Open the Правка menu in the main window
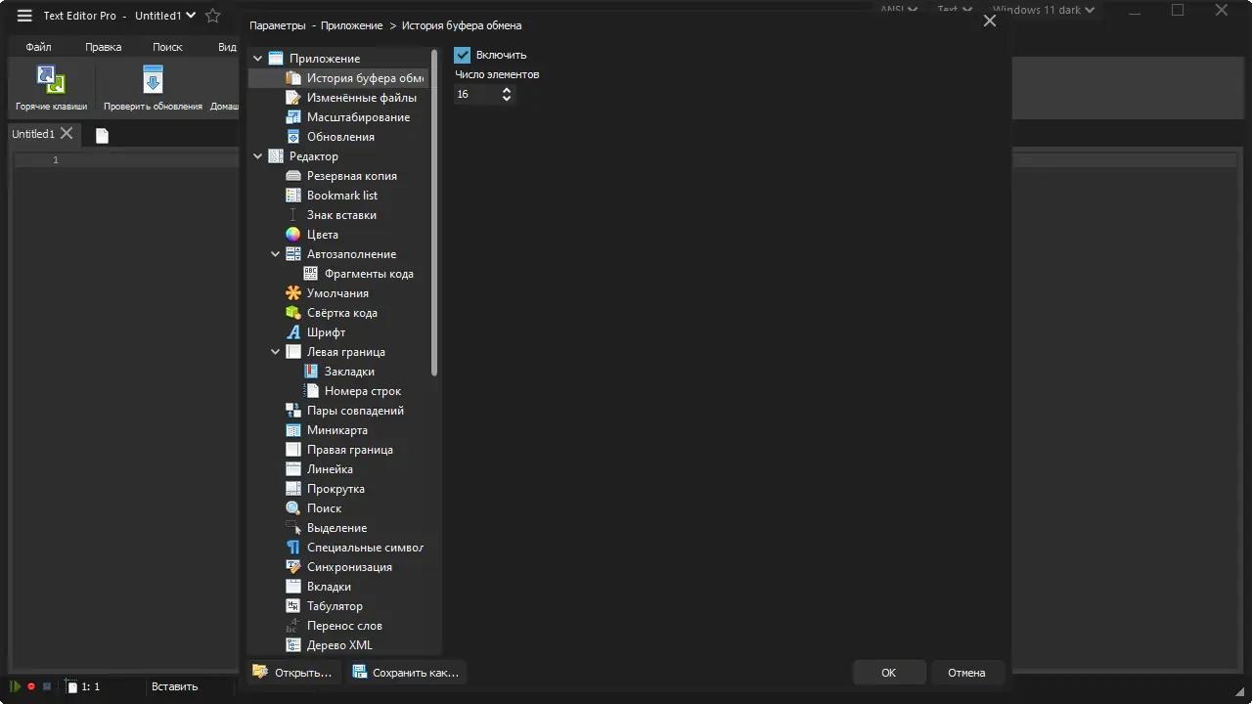Viewport: 1252px width, 704px height. pyautogui.click(x=104, y=47)
